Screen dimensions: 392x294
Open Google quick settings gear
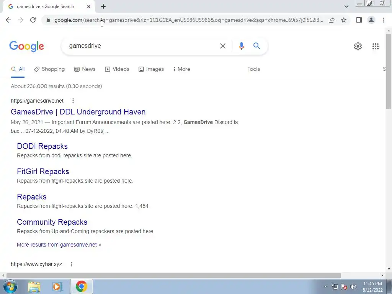point(358,46)
